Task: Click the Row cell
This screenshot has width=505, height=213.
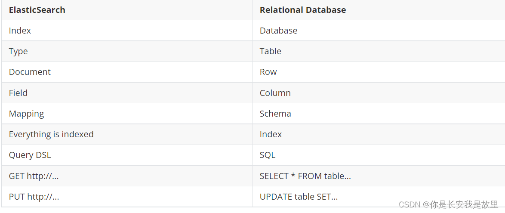Action: 268,72
